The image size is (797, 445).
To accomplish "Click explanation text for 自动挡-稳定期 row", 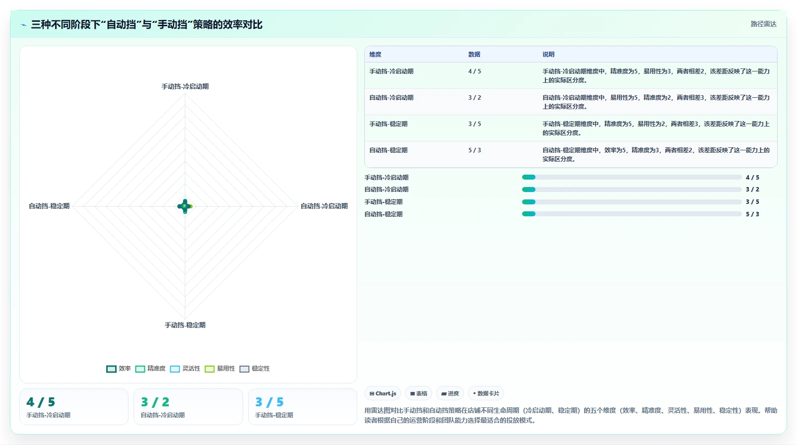I will [x=656, y=155].
